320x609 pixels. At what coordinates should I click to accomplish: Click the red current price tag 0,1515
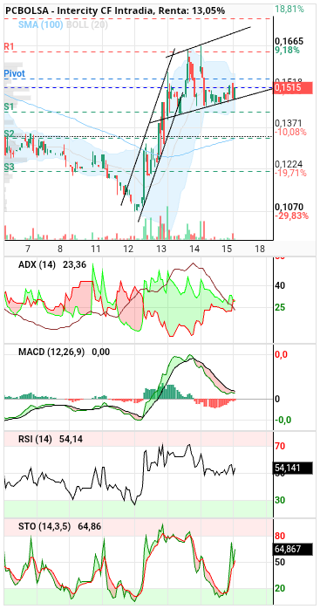[x=293, y=88]
